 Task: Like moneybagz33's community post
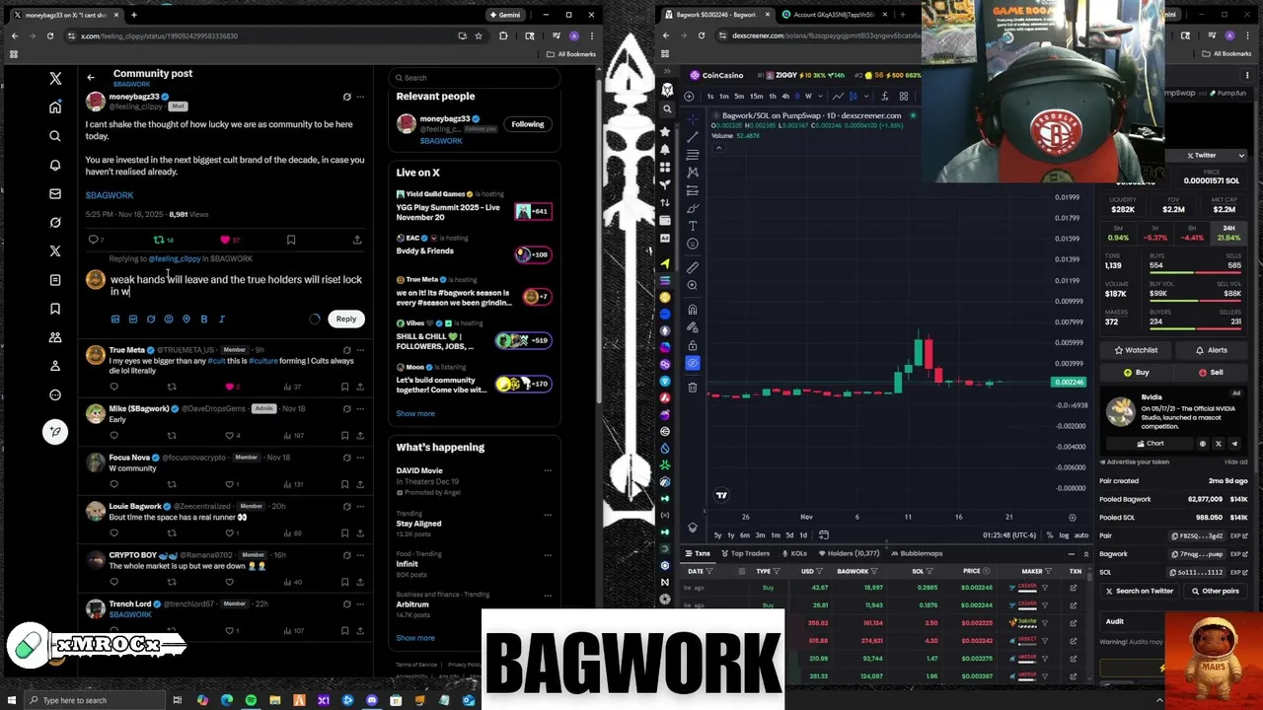pos(225,240)
